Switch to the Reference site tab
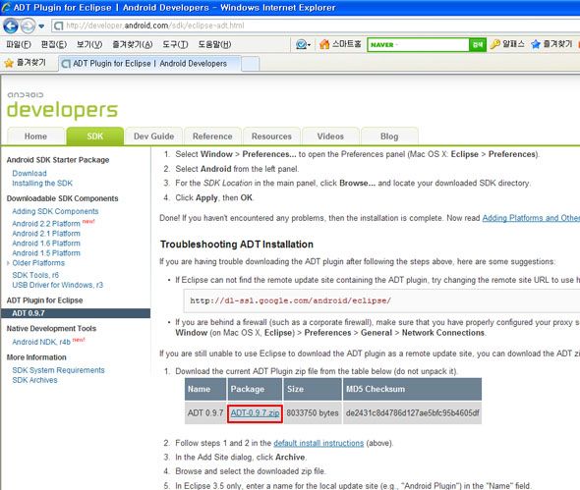Screen dimensions: 580x490 212,136
